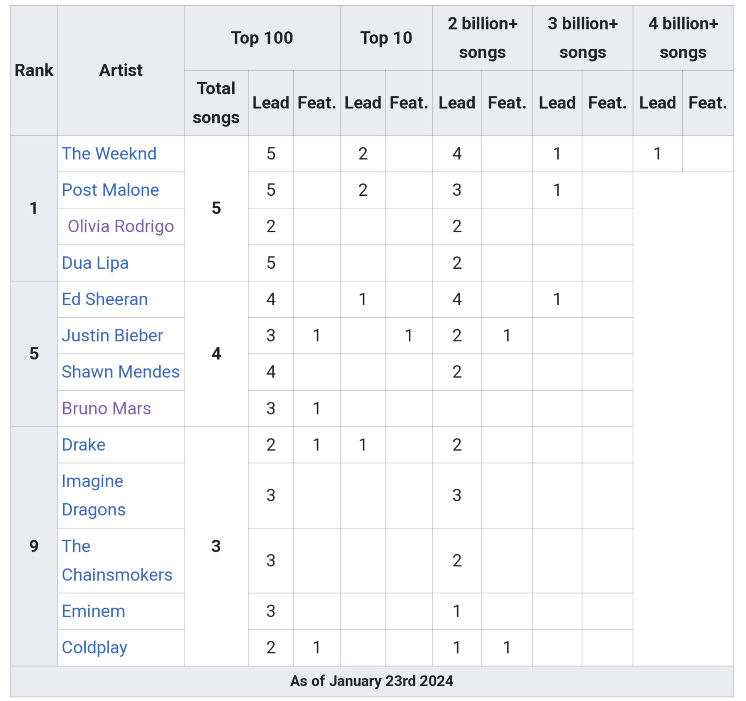Click Justin Bieber's Top 10 Feat. value

(409, 335)
